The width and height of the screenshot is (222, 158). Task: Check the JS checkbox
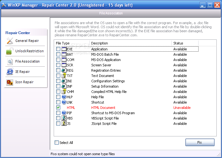point(58,124)
